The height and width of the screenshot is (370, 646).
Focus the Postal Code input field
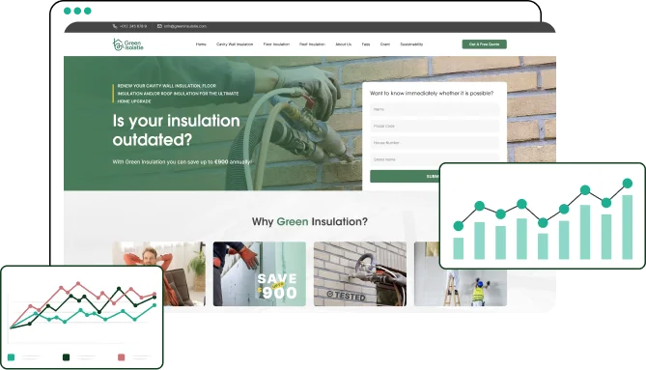pyautogui.click(x=435, y=127)
